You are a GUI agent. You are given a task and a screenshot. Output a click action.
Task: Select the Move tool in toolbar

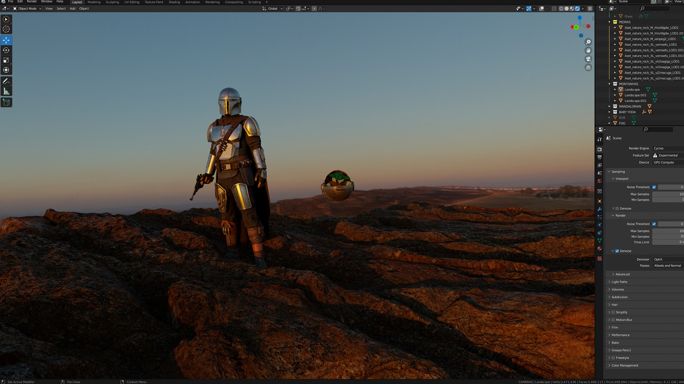point(6,40)
